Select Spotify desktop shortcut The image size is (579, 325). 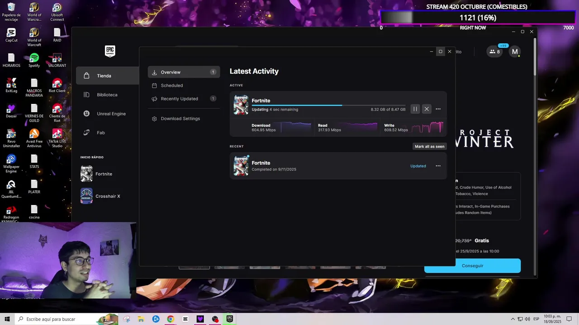coord(34,60)
